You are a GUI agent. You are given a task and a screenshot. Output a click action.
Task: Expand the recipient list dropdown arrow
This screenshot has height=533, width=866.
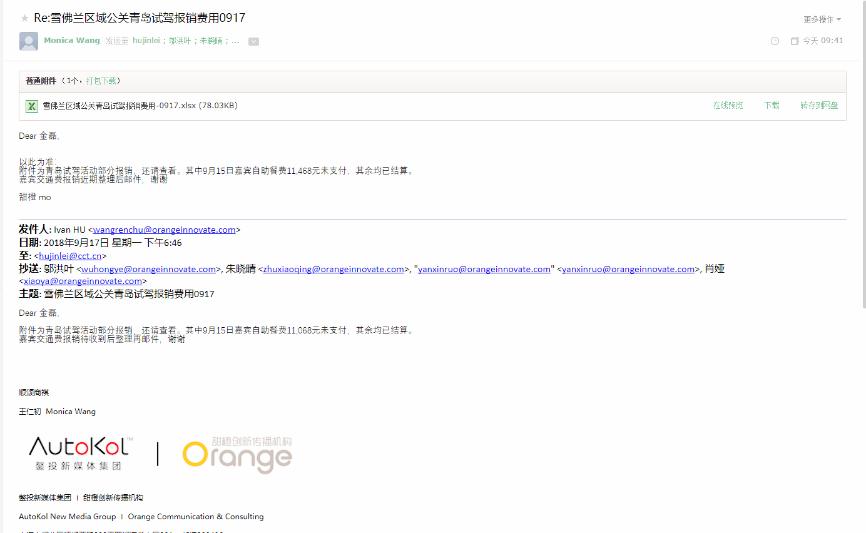click(x=253, y=41)
